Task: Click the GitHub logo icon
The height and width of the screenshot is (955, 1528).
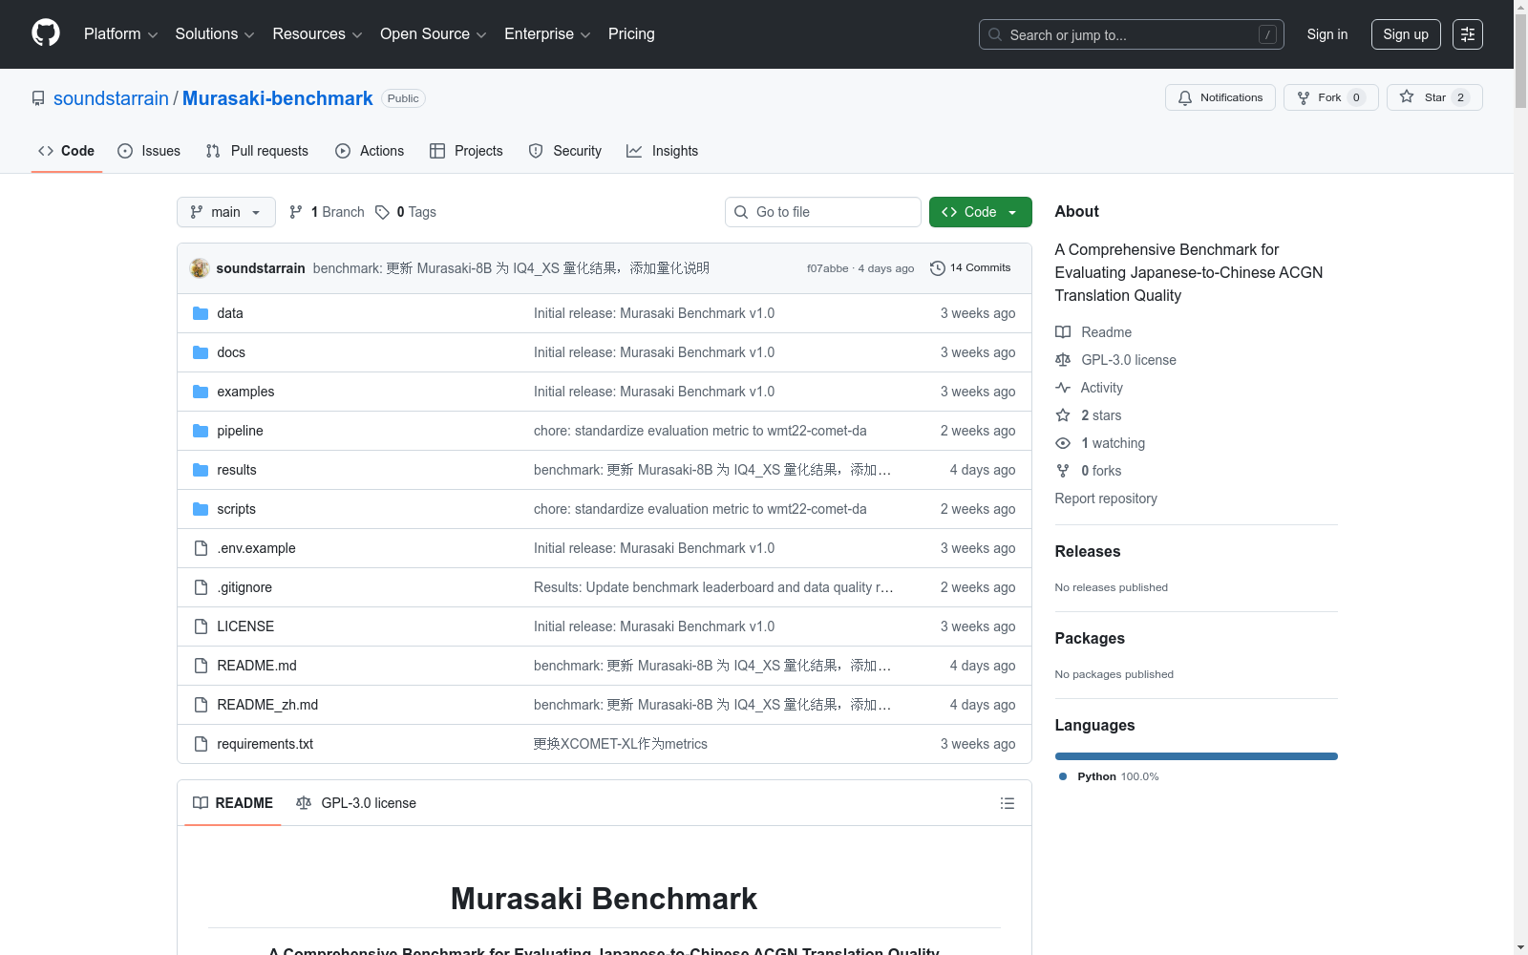Action: pyautogui.click(x=46, y=33)
